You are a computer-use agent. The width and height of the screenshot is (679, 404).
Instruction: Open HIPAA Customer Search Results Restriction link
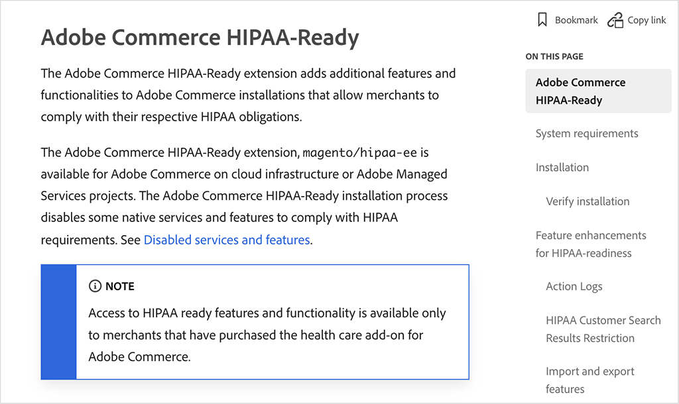coord(603,329)
